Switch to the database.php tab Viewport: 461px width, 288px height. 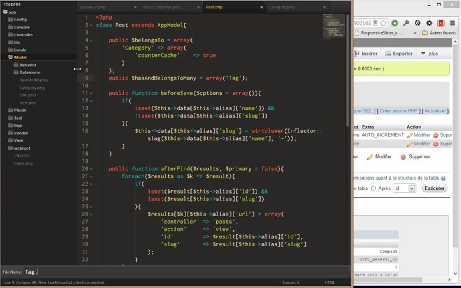pyautogui.click(x=93, y=7)
